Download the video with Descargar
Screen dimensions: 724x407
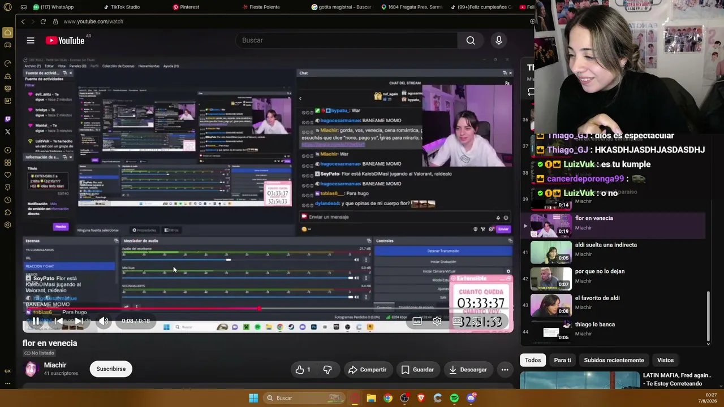pos(468,370)
